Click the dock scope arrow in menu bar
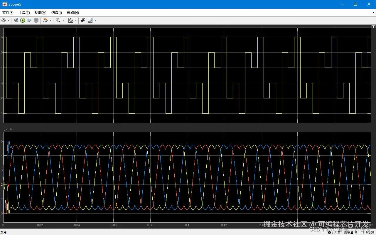Screen dimensions: 376x235 (x=373, y=13)
